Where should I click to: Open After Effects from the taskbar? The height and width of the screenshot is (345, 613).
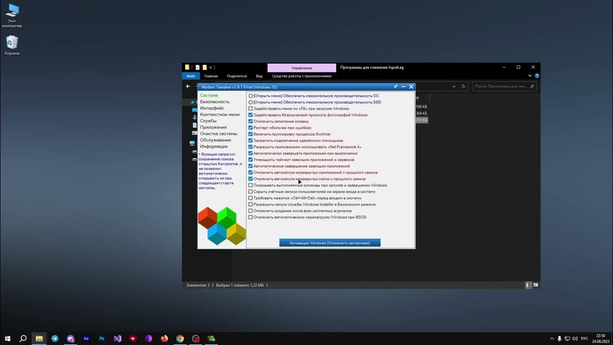(x=86, y=338)
